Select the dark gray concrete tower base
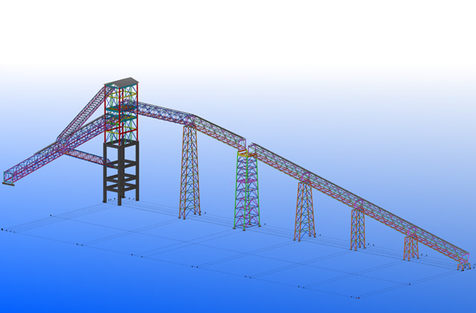 point(121,171)
